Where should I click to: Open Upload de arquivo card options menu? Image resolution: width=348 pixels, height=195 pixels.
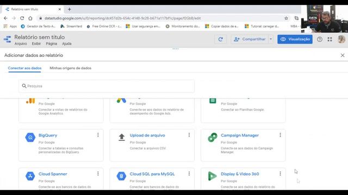point(189,135)
